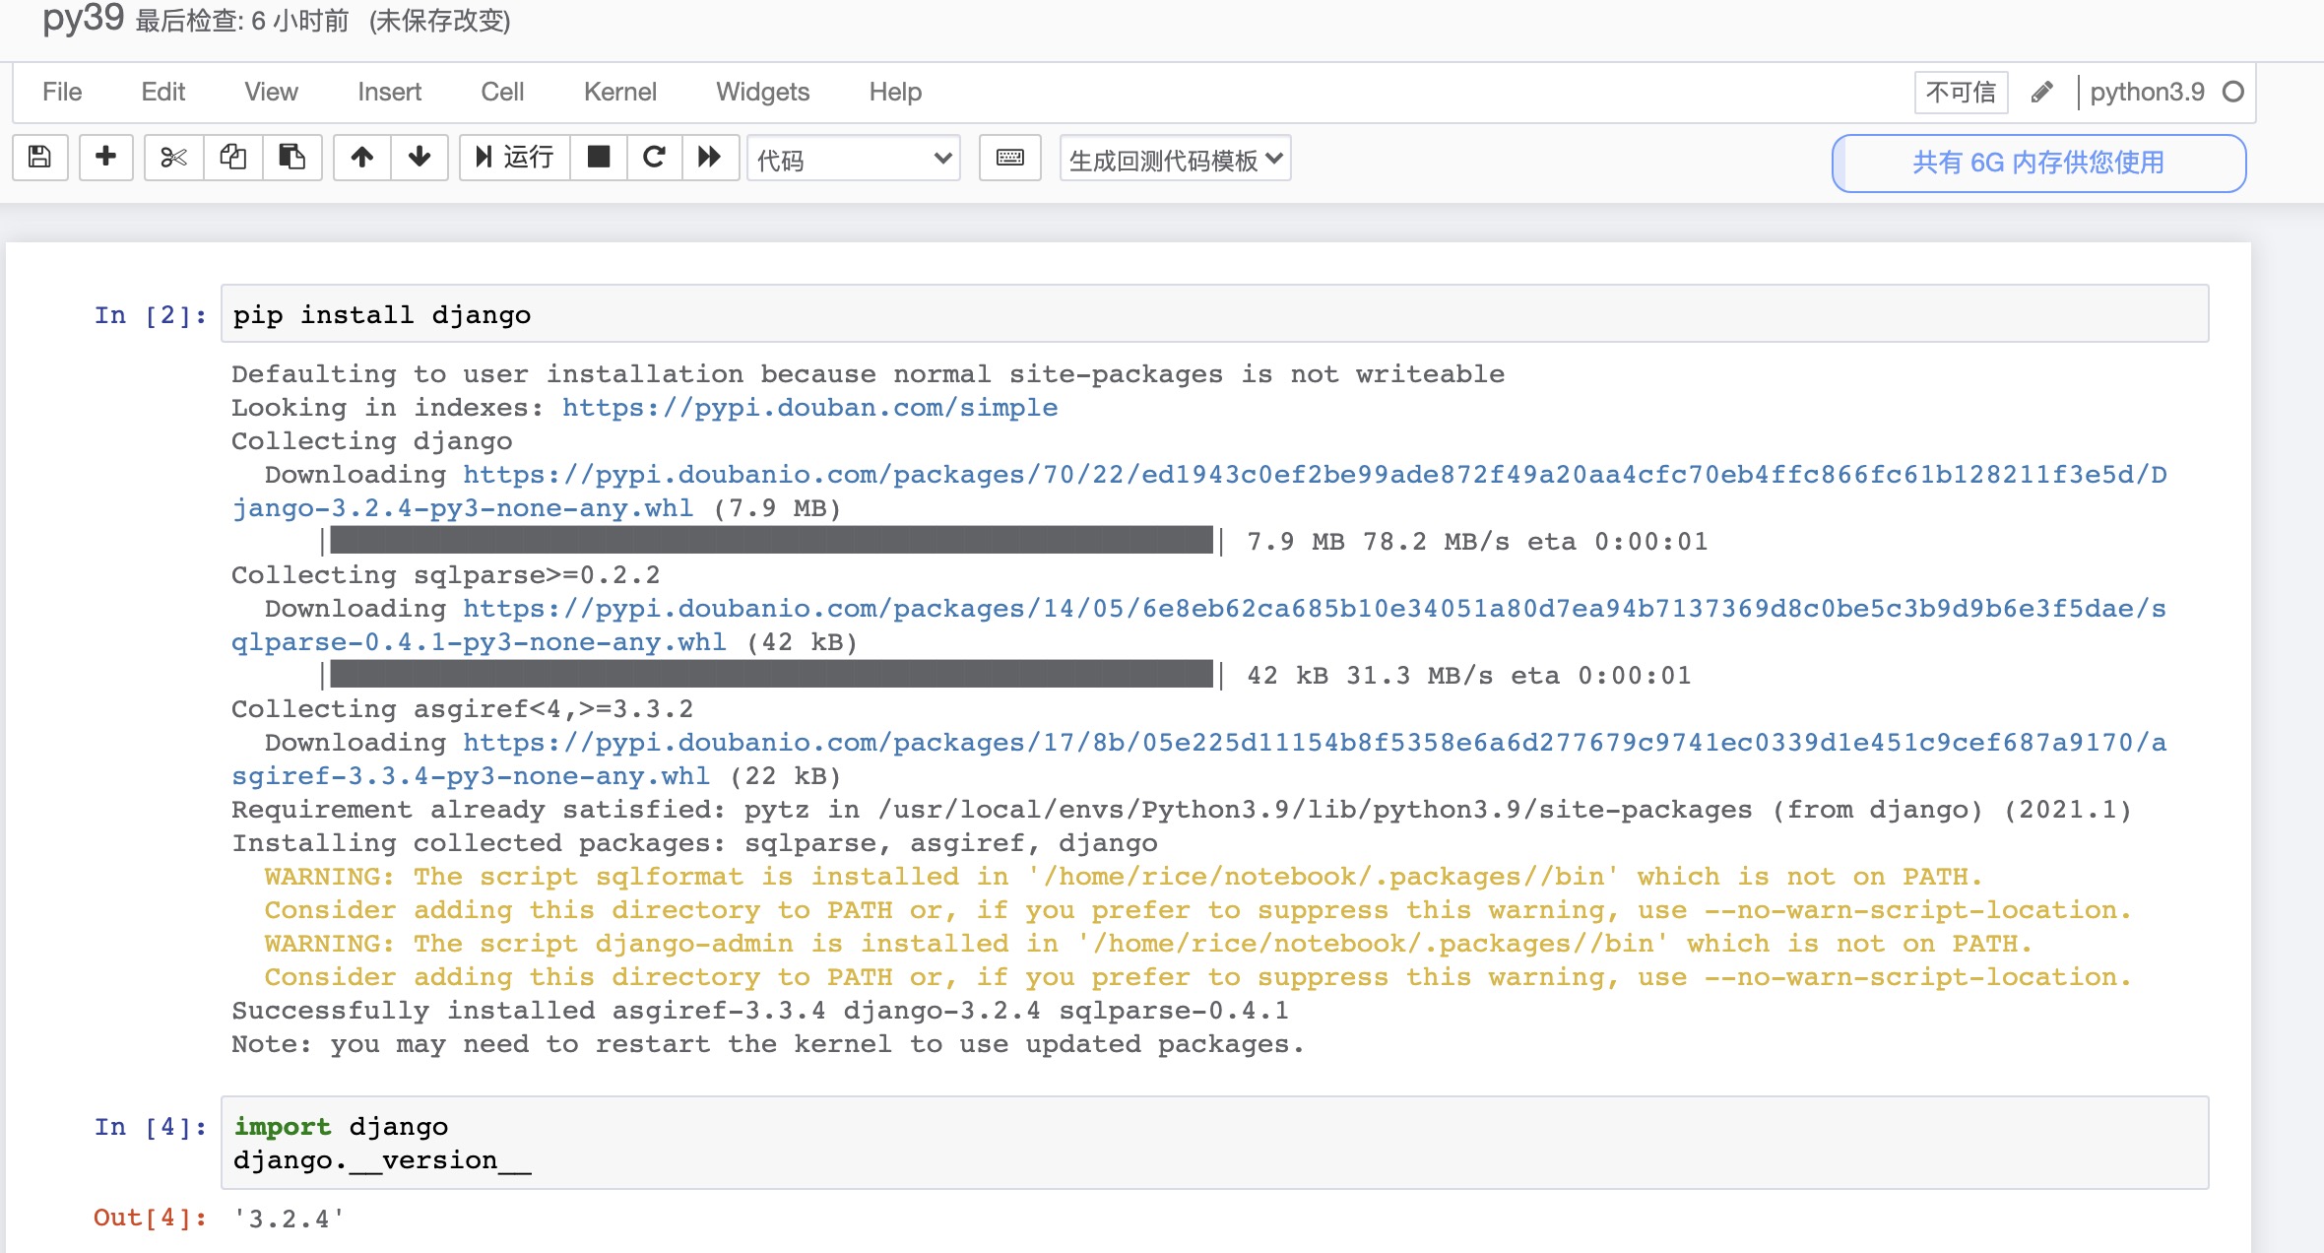Open the sqlparse-0.4.1 wheel download link

pyautogui.click(x=1198, y=626)
